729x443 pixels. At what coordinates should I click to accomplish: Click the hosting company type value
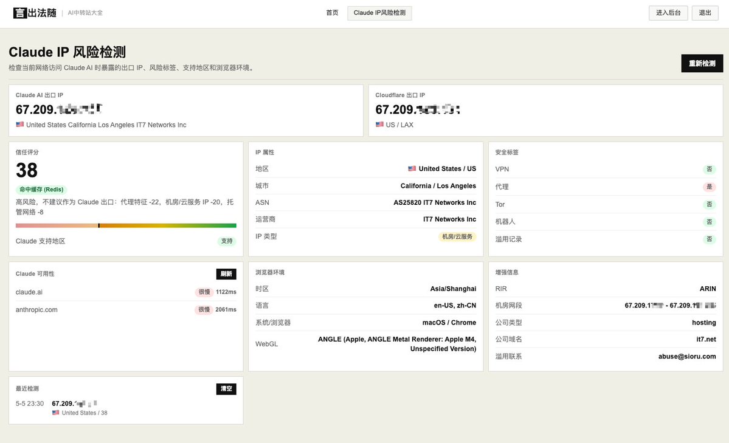(x=704, y=323)
